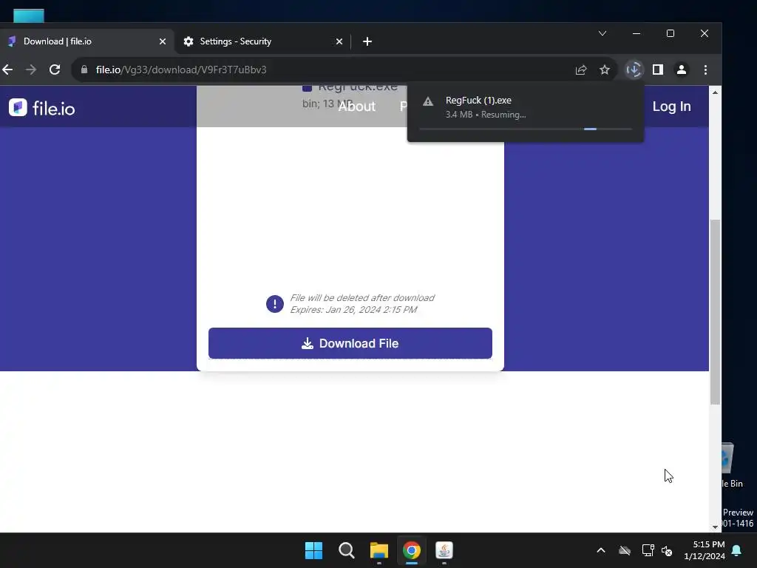The image size is (757, 568).
Task: Close the Settings - Security tab
Action: click(339, 41)
